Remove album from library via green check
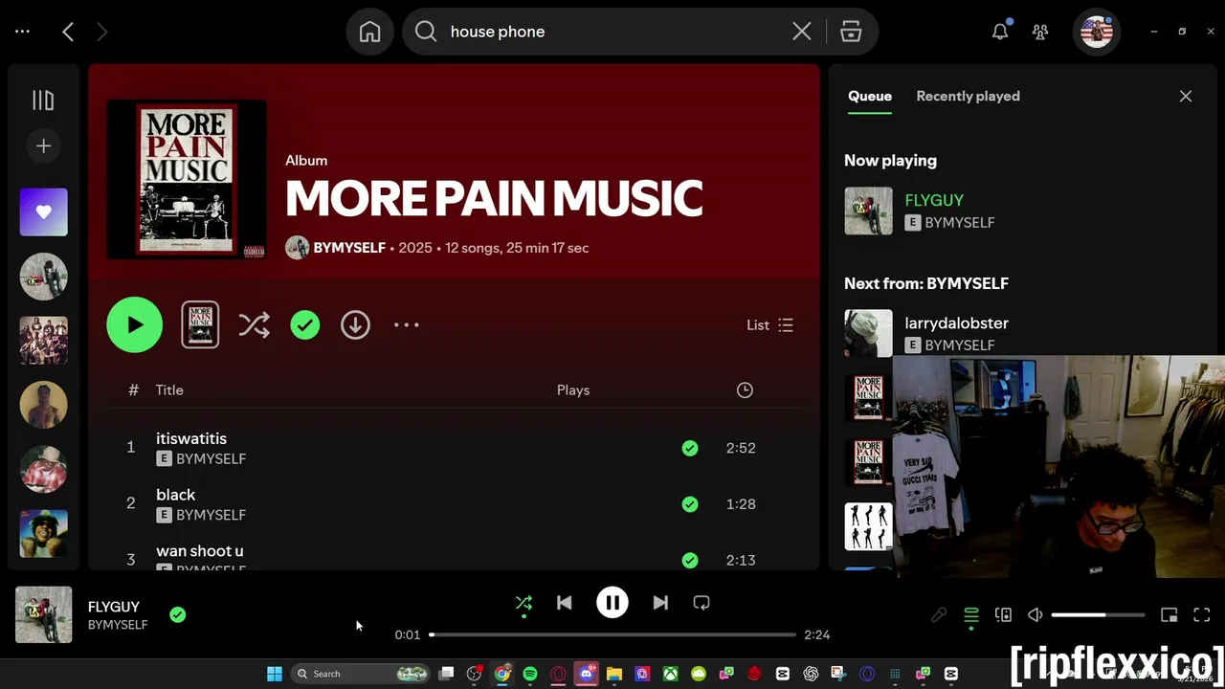This screenshot has height=689, width=1225. 305,325
